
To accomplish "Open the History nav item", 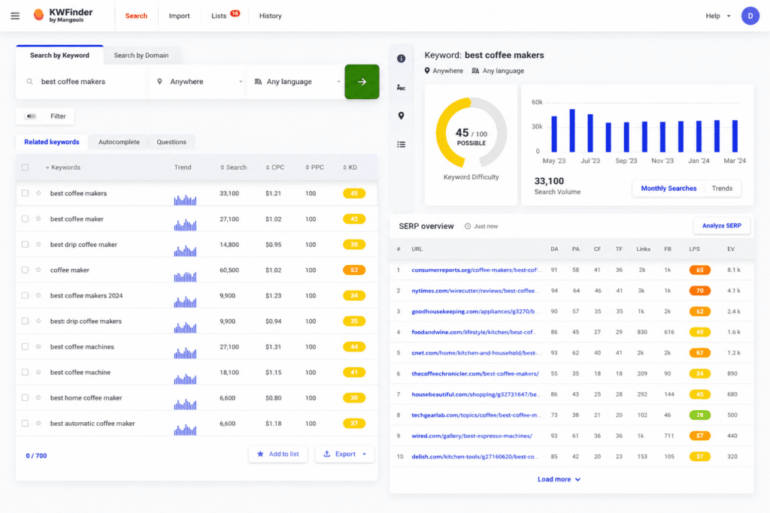I will pyautogui.click(x=270, y=16).
